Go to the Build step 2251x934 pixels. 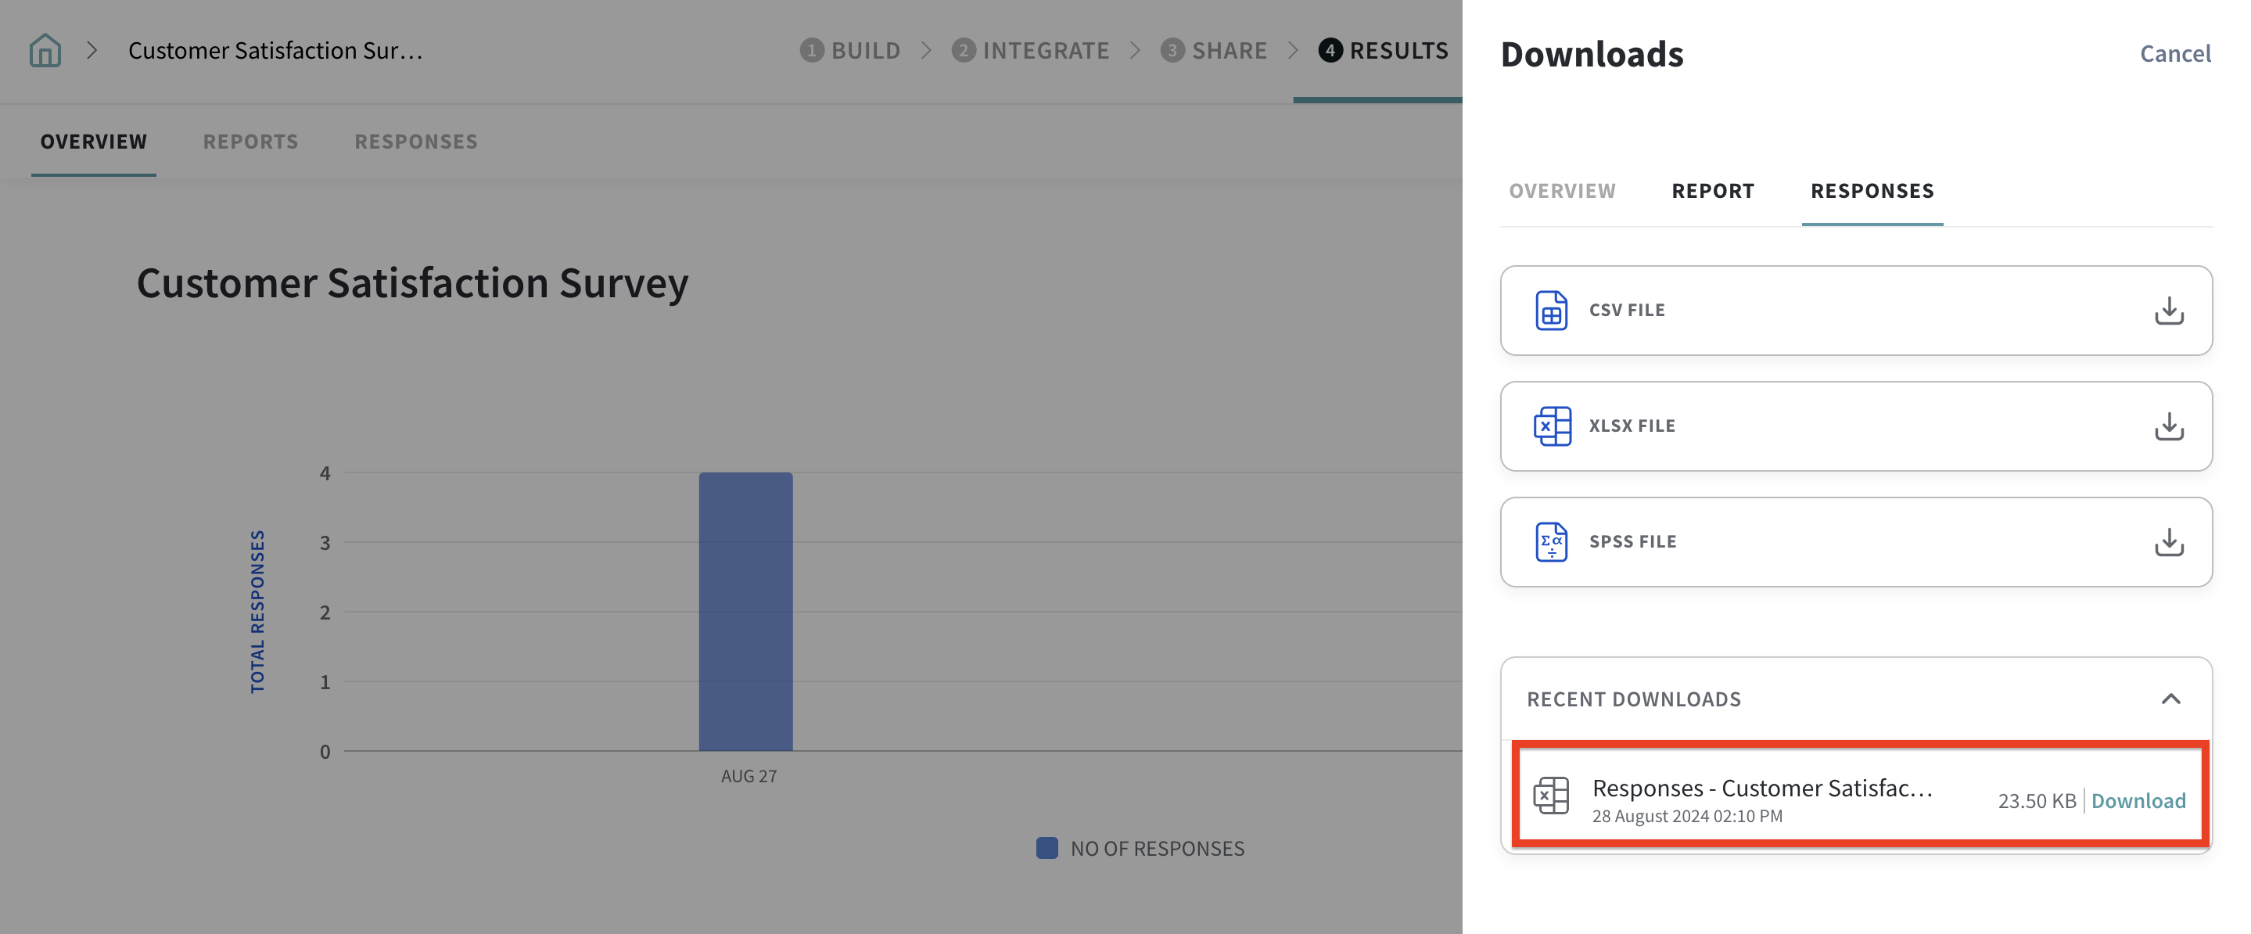click(850, 50)
